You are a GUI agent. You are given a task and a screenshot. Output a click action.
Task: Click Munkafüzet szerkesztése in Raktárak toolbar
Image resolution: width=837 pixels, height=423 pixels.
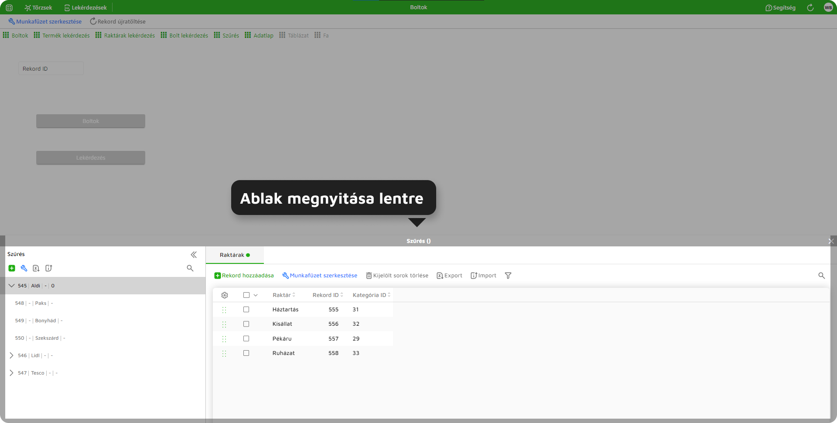click(x=320, y=276)
